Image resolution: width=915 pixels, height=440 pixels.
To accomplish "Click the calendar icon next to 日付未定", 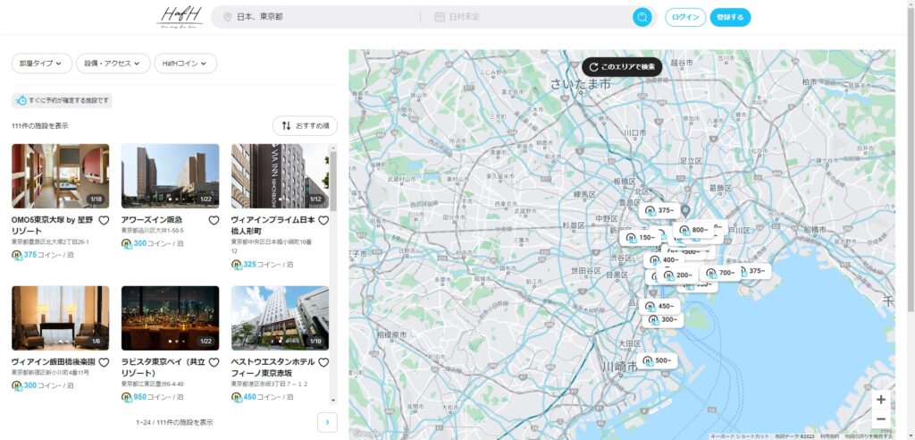I will tap(440, 17).
